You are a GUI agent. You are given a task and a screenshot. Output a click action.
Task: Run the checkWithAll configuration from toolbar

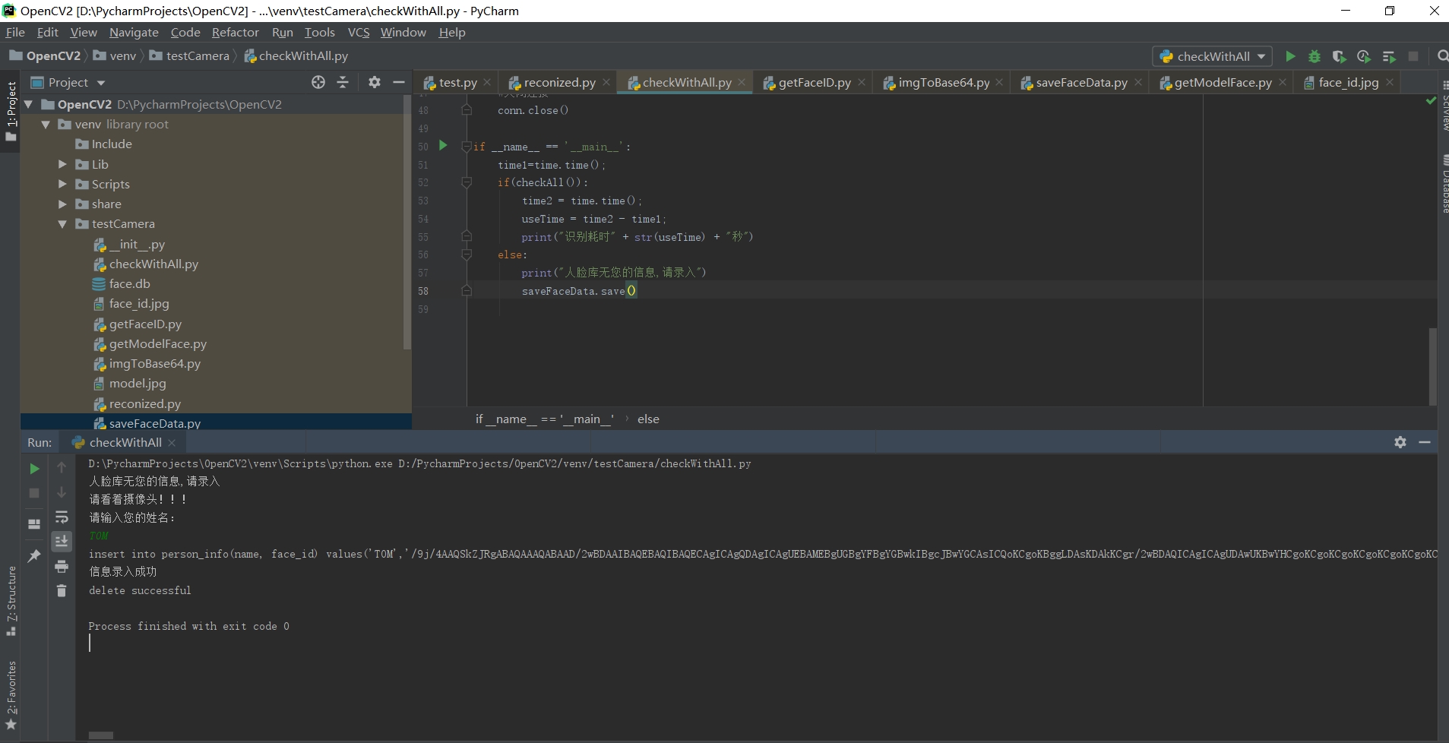point(1290,56)
